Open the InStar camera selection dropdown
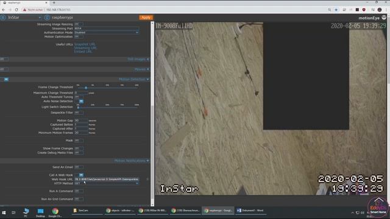Image resolution: width=390 pixels, height=219 pixels. (24, 18)
